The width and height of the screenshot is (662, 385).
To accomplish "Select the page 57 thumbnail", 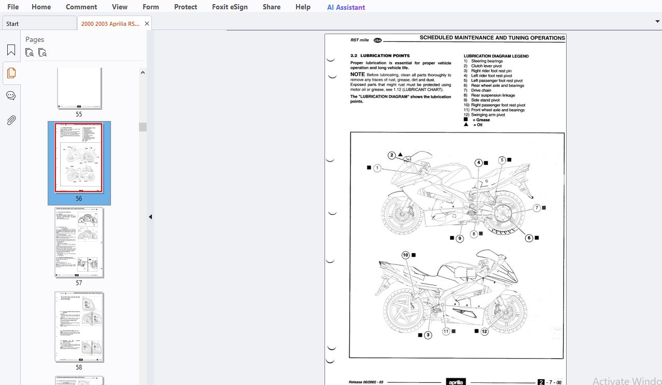I will click(79, 242).
